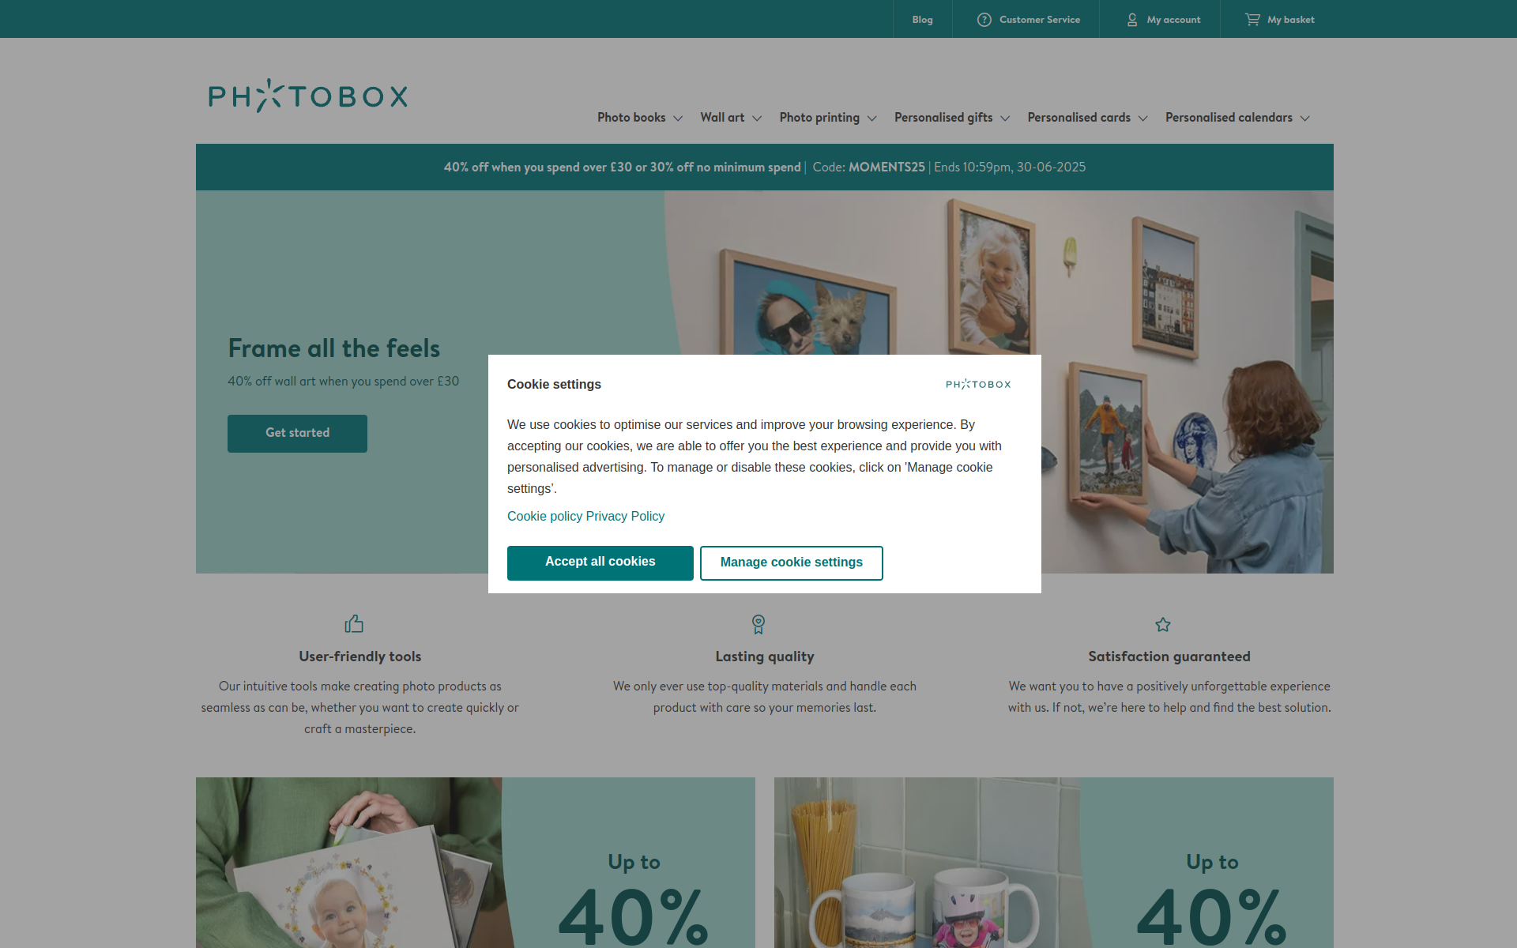This screenshot has height=948, width=1517.
Task: Open the Blog link in top bar
Action: [922, 20]
